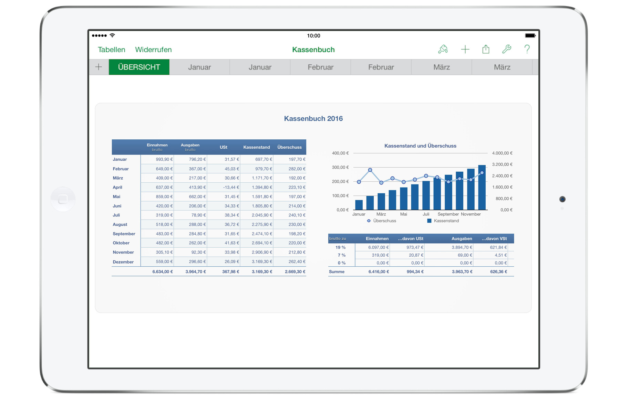Tap the battery indicator icon
This screenshot has width=619, height=406.
pos(530,35)
